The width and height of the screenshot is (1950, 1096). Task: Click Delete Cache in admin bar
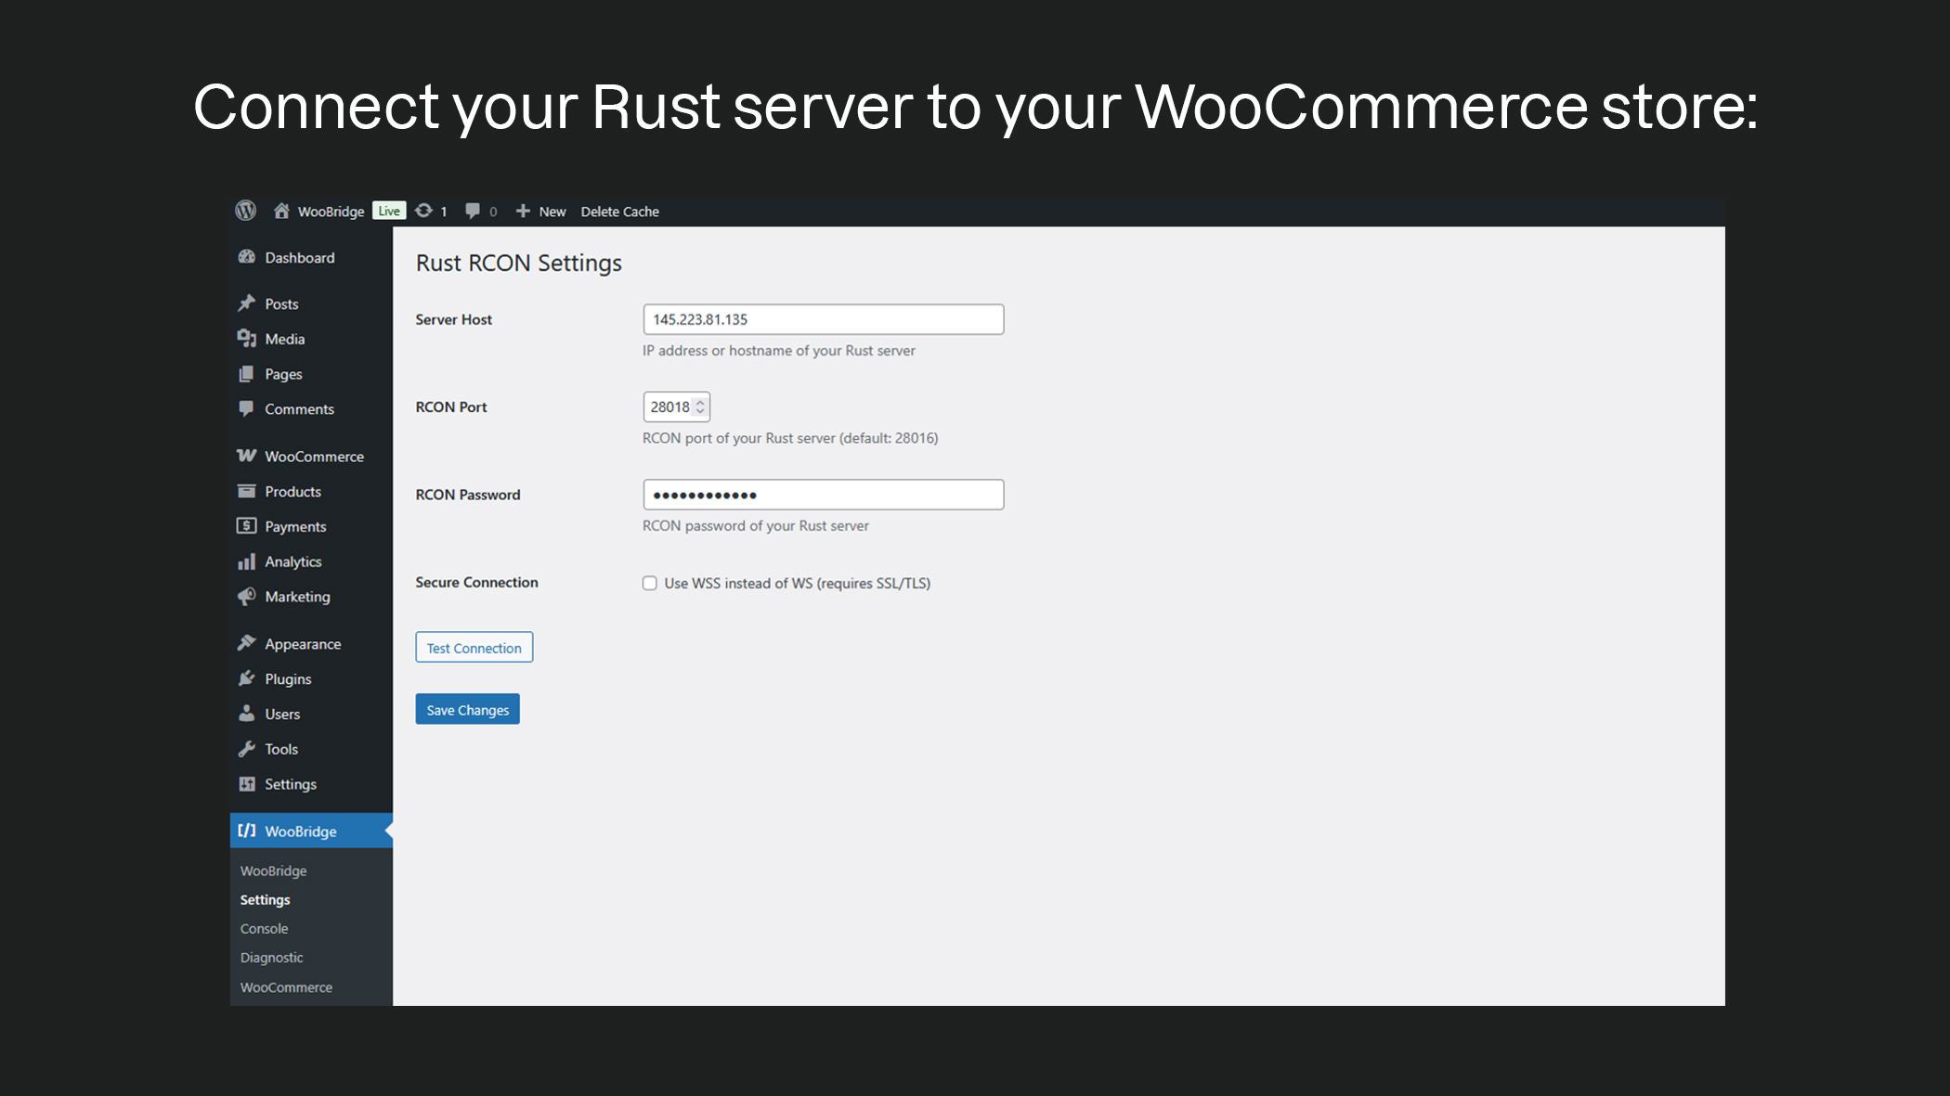619,212
